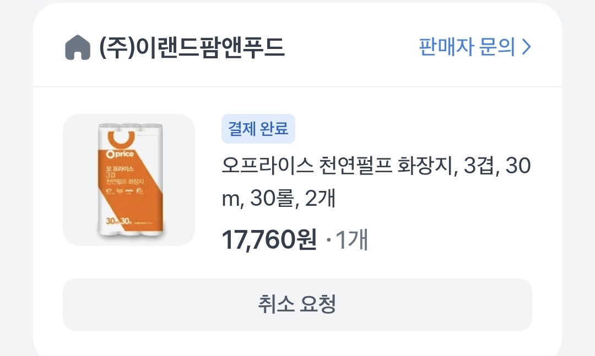Open product title 오프라이스 천연펄프 화장지
Image resolution: width=595 pixels, height=356 pixels.
pyautogui.click(x=376, y=182)
